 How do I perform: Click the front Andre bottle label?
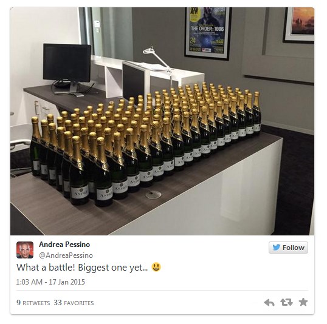(x=104, y=194)
